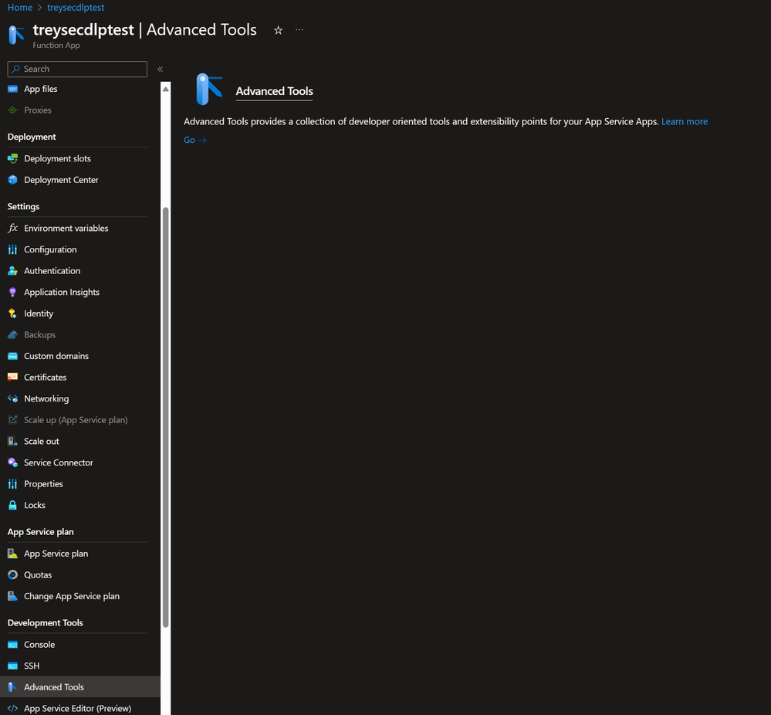Click treysecdlptest breadcrumb link
This screenshot has width=771, height=715.
tap(76, 8)
